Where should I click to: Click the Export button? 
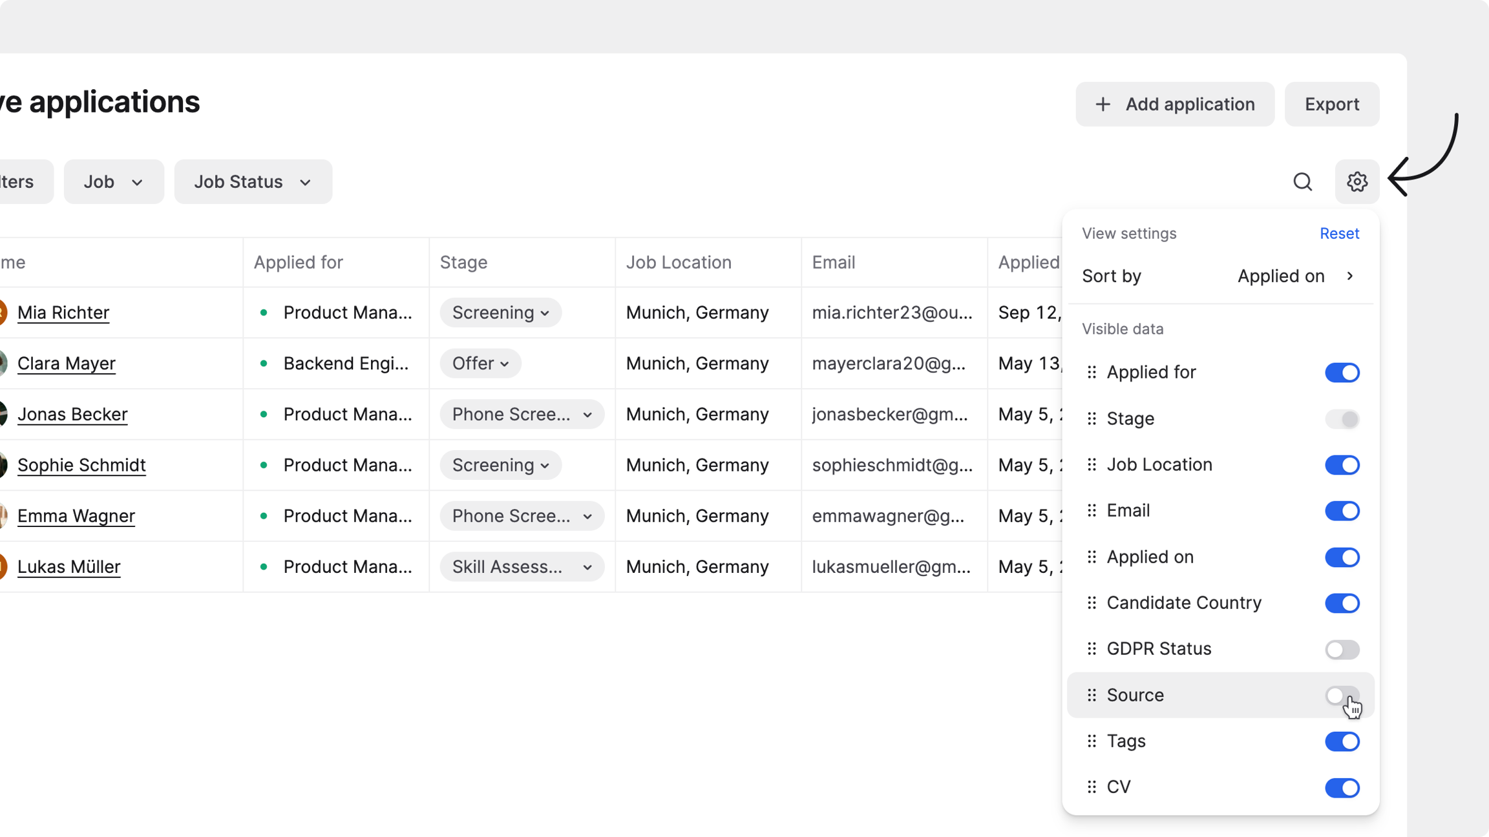click(1331, 104)
